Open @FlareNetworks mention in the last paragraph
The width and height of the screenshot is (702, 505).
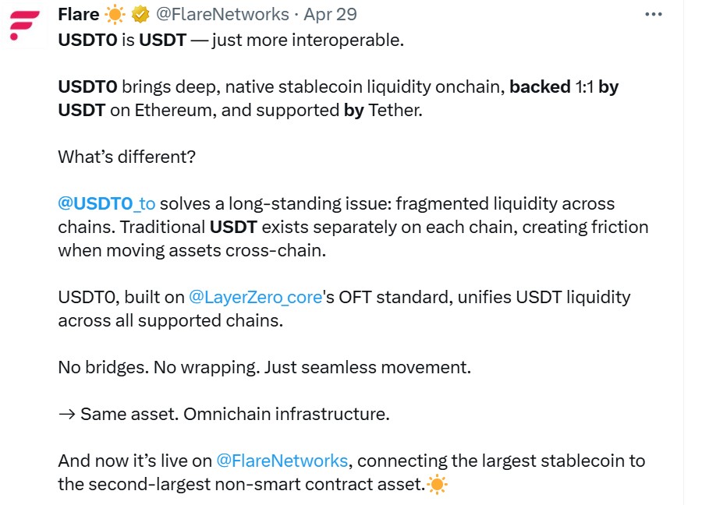pos(282,461)
